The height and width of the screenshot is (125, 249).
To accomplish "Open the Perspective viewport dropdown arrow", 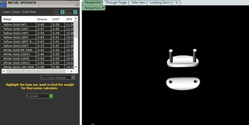I will [104, 8].
